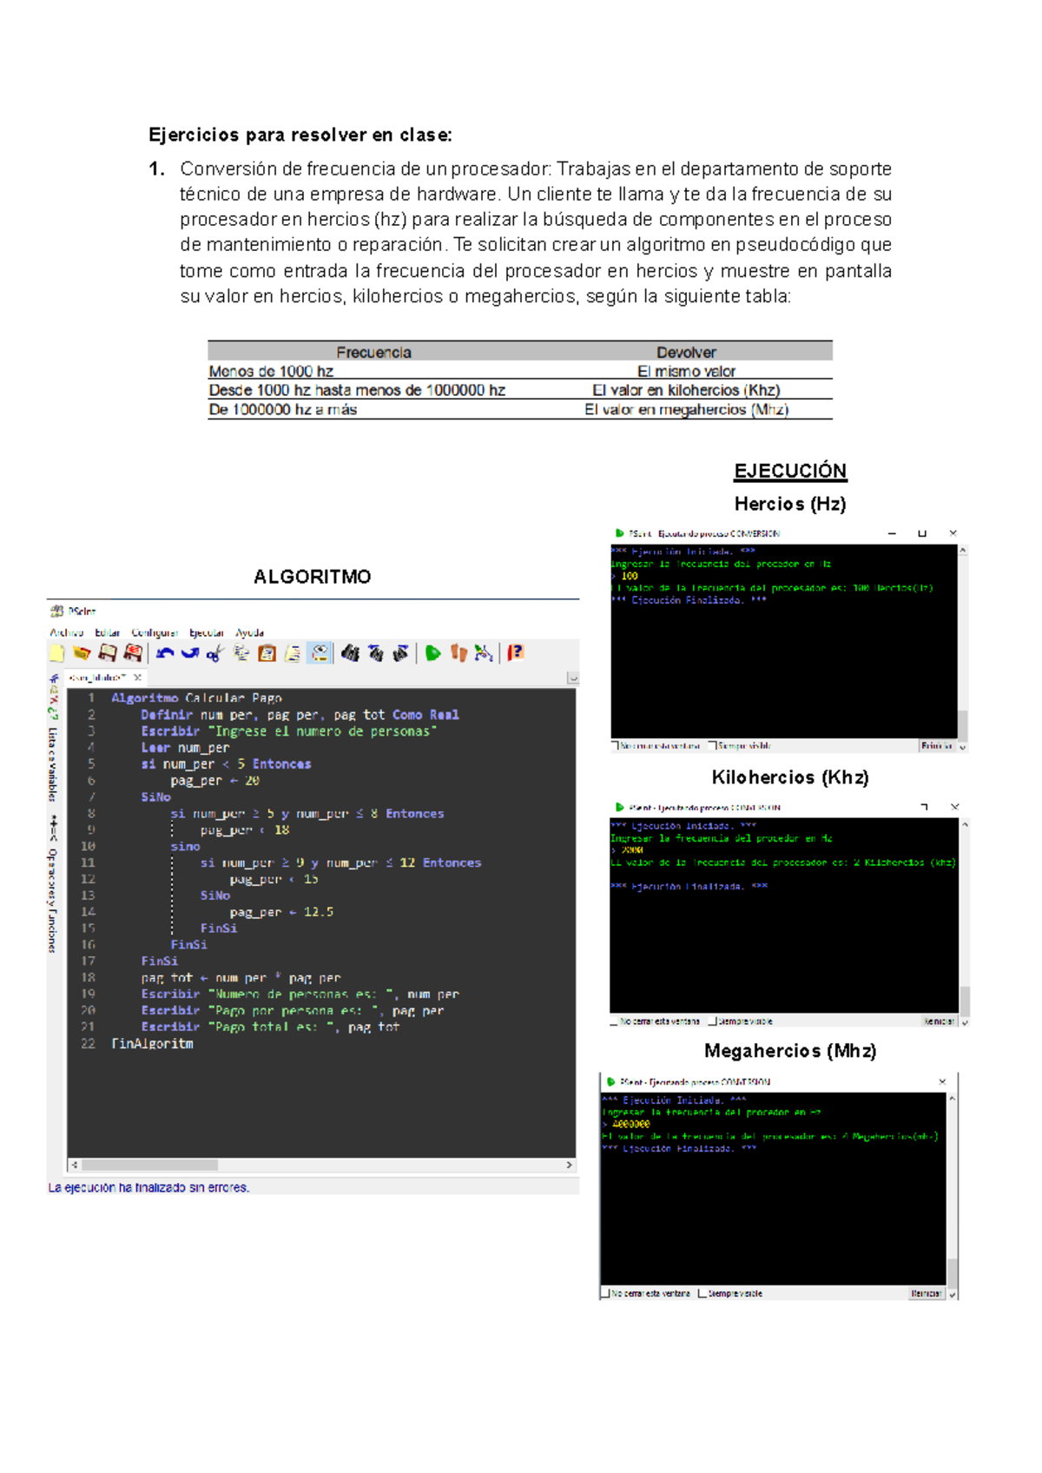This screenshot has height=1473, width=1042.
Task: Enable 'No cerrar esta ventana' in Hercios window
Action: [x=616, y=746]
